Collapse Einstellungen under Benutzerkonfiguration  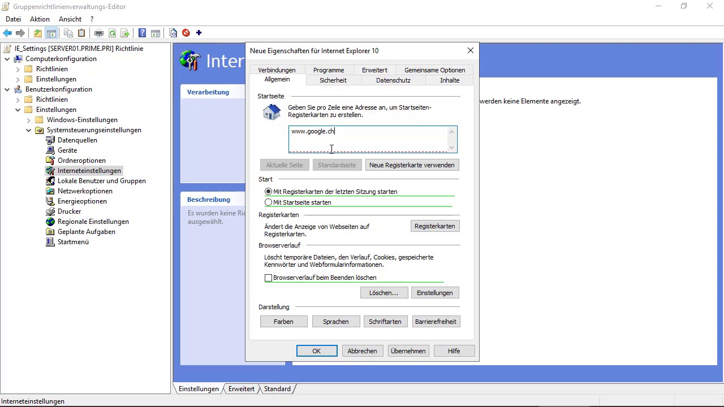point(18,110)
